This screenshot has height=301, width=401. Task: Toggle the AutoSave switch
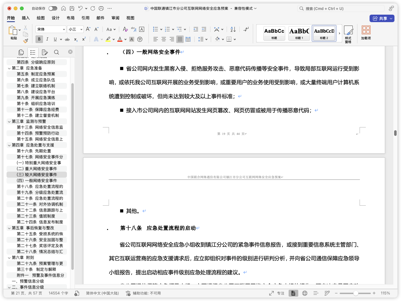tap(53, 8)
